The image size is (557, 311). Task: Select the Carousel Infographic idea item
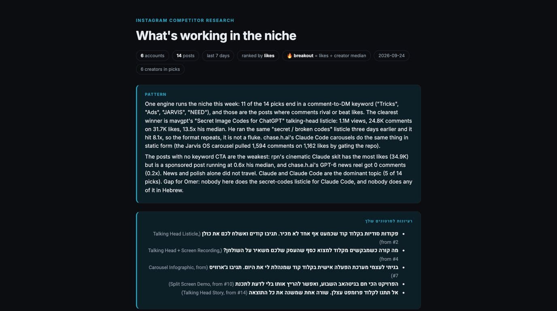coord(274,271)
